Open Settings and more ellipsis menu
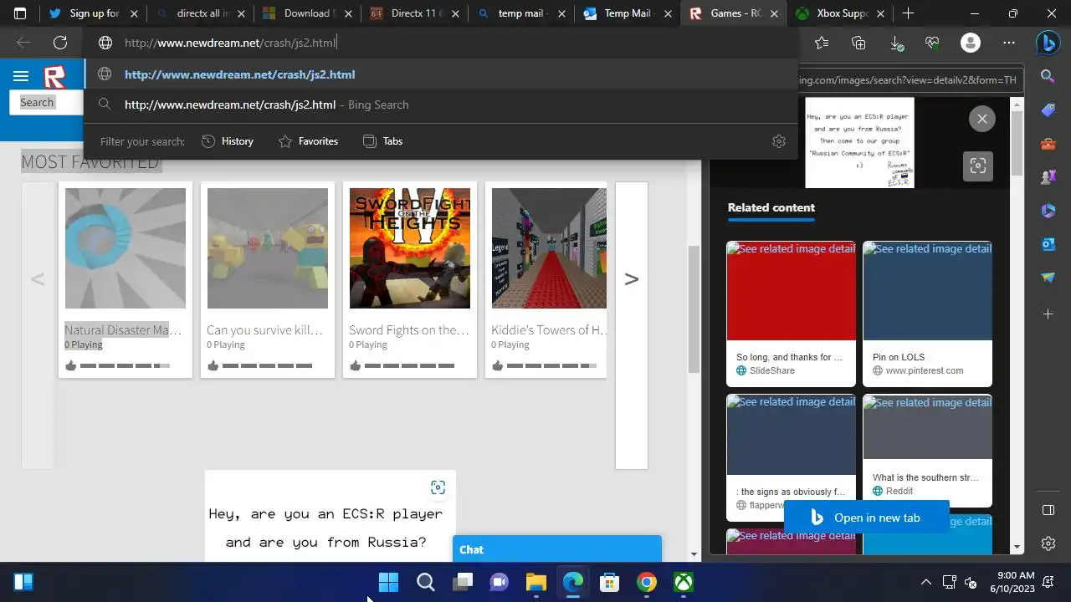This screenshot has height=602, width=1071. pyautogui.click(x=1008, y=43)
